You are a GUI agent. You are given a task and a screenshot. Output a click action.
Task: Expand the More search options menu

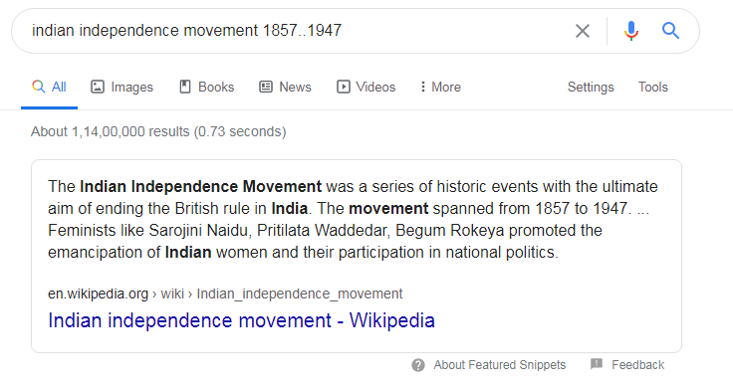point(440,87)
